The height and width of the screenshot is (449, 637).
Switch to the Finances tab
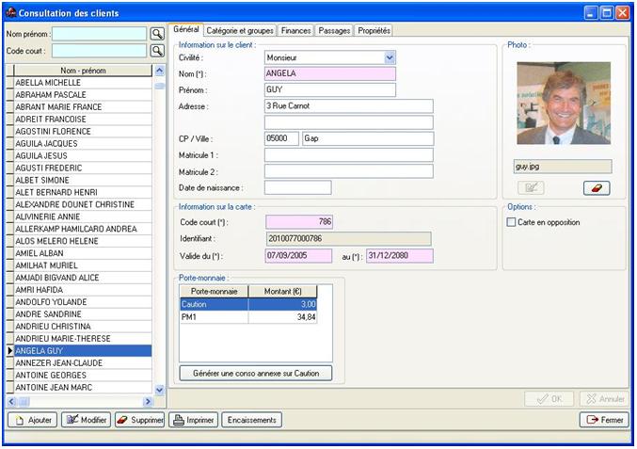click(295, 31)
